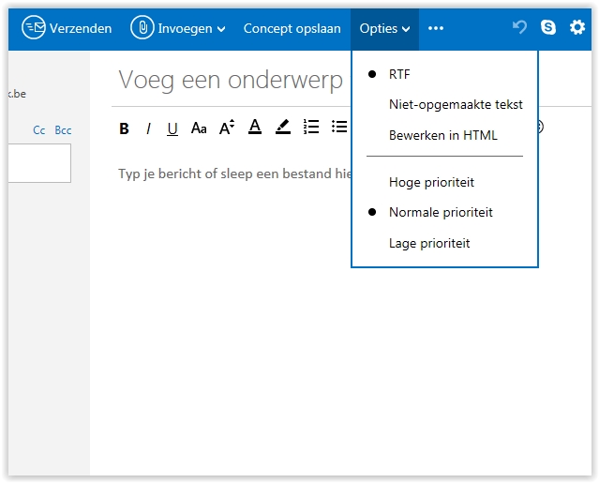Select the RTF format option
The width and height of the screenshot is (599, 483).
point(399,74)
